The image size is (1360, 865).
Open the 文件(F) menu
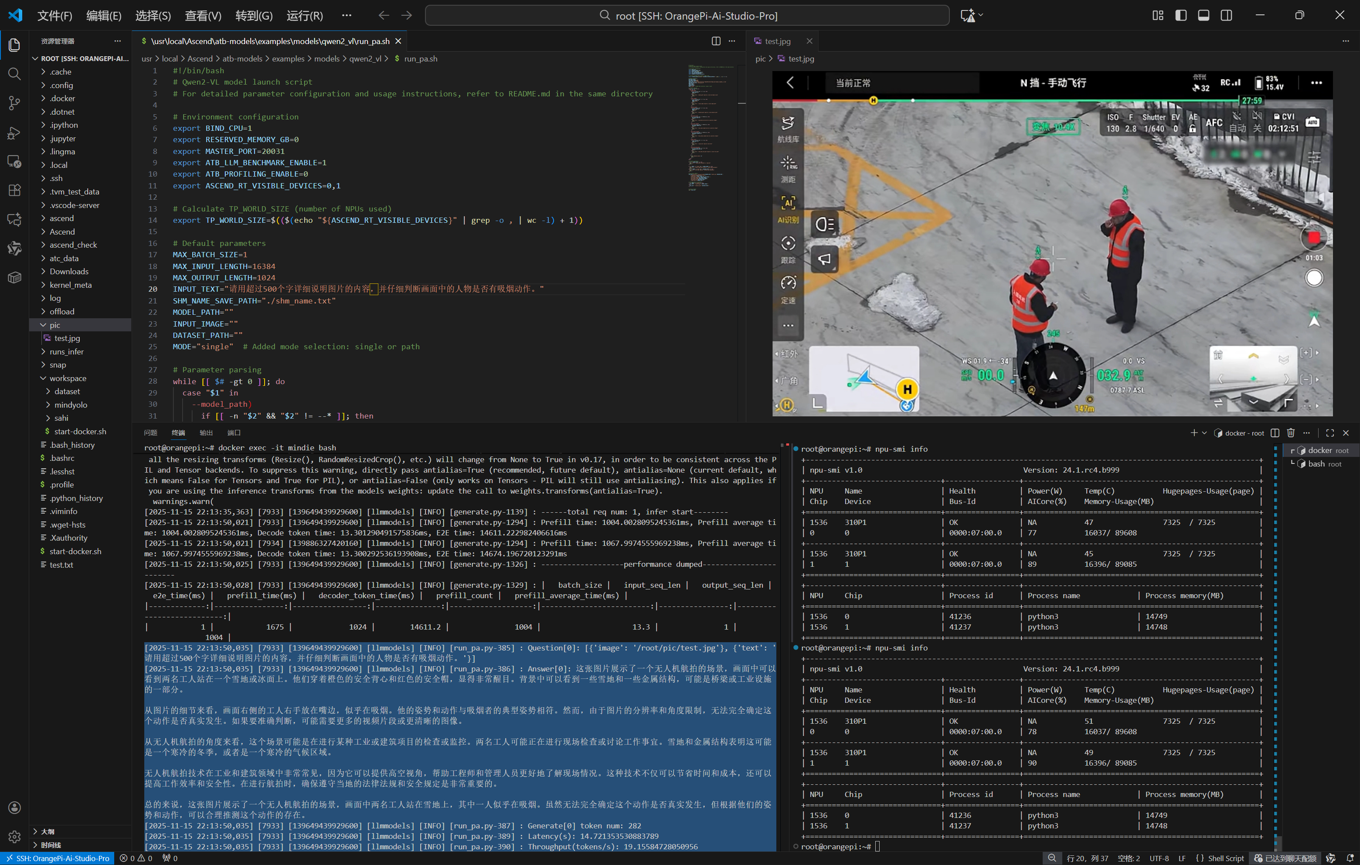pos(54,15)
